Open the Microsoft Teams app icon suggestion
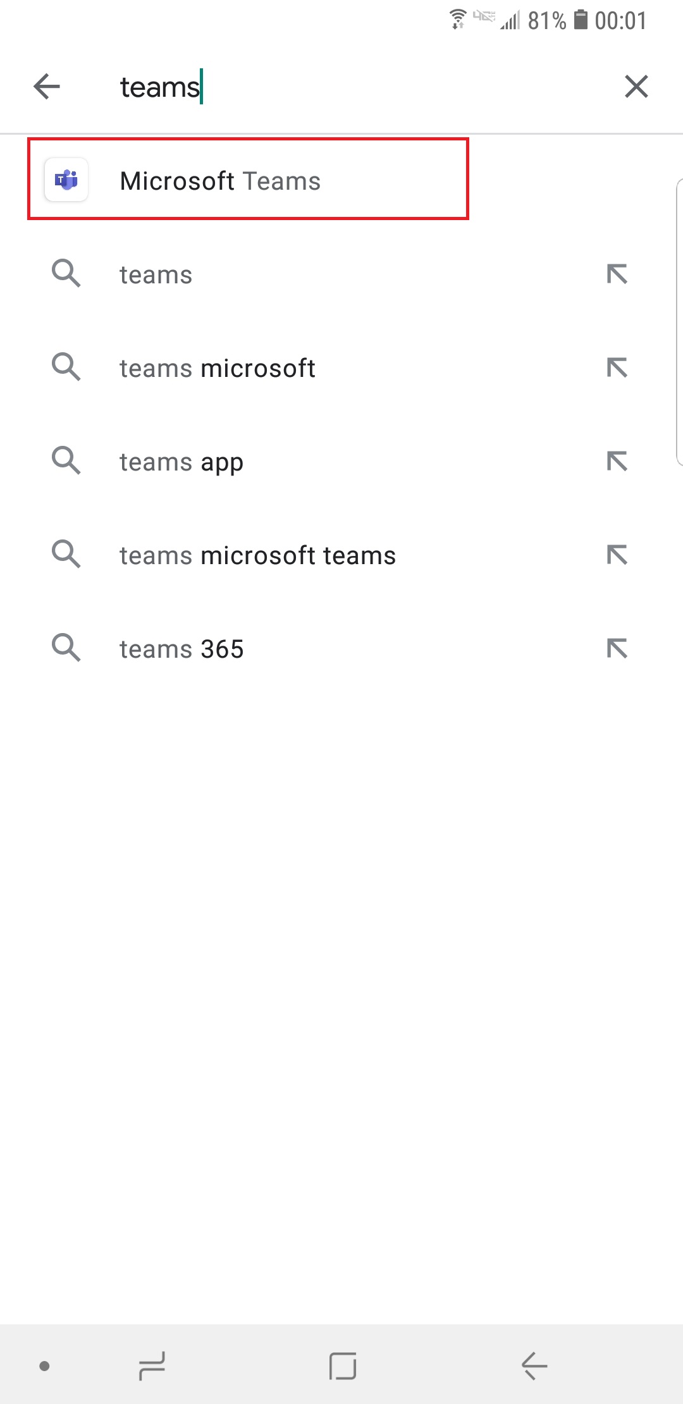 (x=66, y=180)
